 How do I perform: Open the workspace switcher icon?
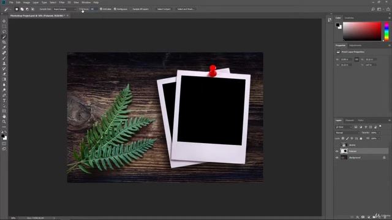(x=380, y=9)
